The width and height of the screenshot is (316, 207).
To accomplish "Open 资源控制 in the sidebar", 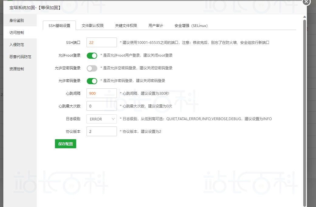I will [x=17, y=69].
